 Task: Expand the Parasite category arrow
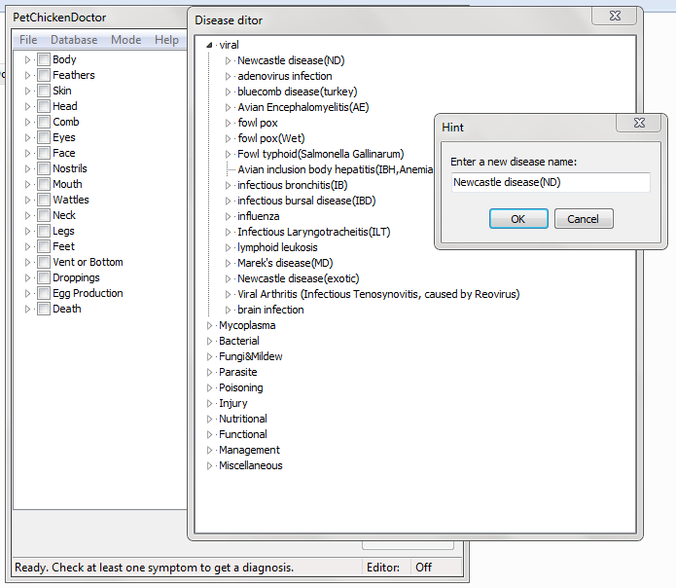tap(210, 372)
